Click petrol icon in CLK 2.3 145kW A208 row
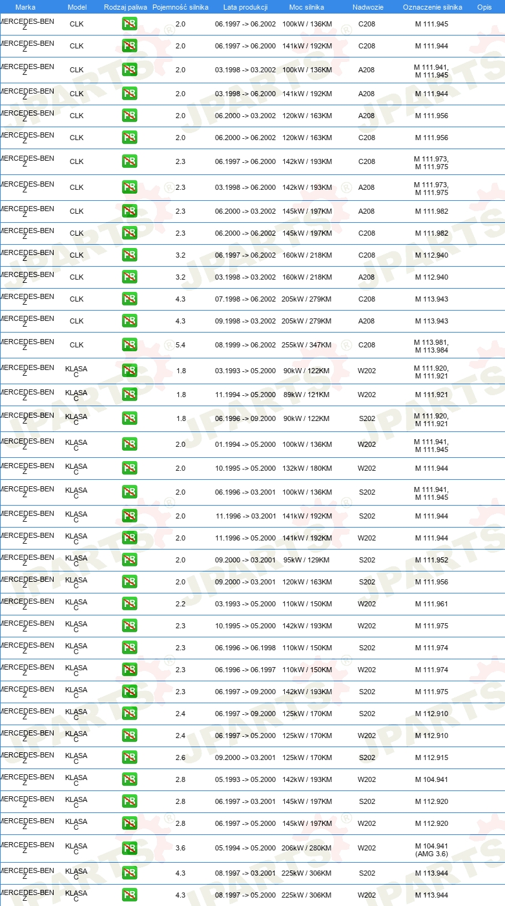The width and height of the screenshot is (505, 906). (129, 211)
